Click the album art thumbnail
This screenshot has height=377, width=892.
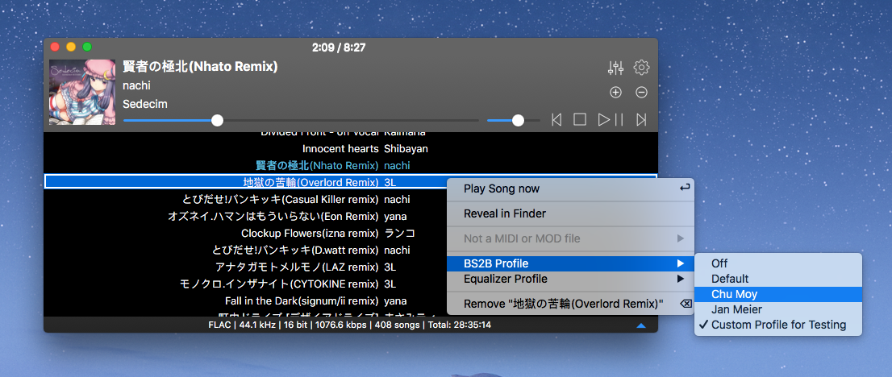click(x=82, y=92)
